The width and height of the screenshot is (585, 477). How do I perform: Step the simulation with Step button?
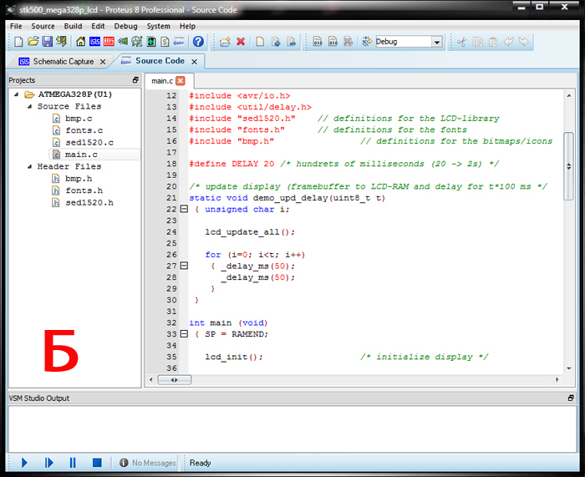pos(48,463)
